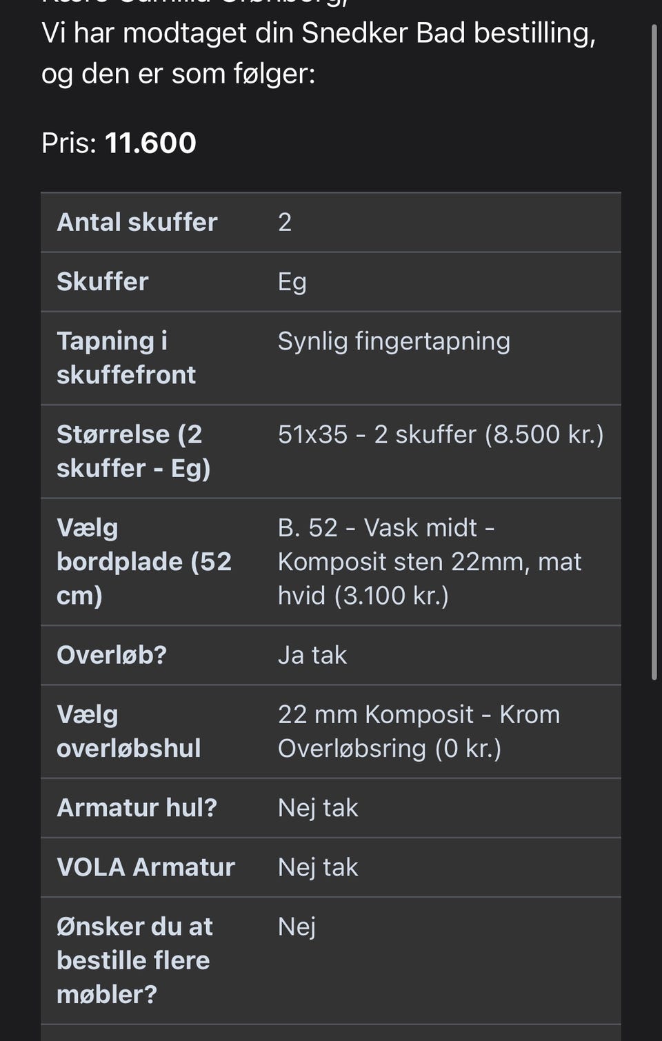Click the order price 11.600

pyautogui.click(x=150, y=143)
